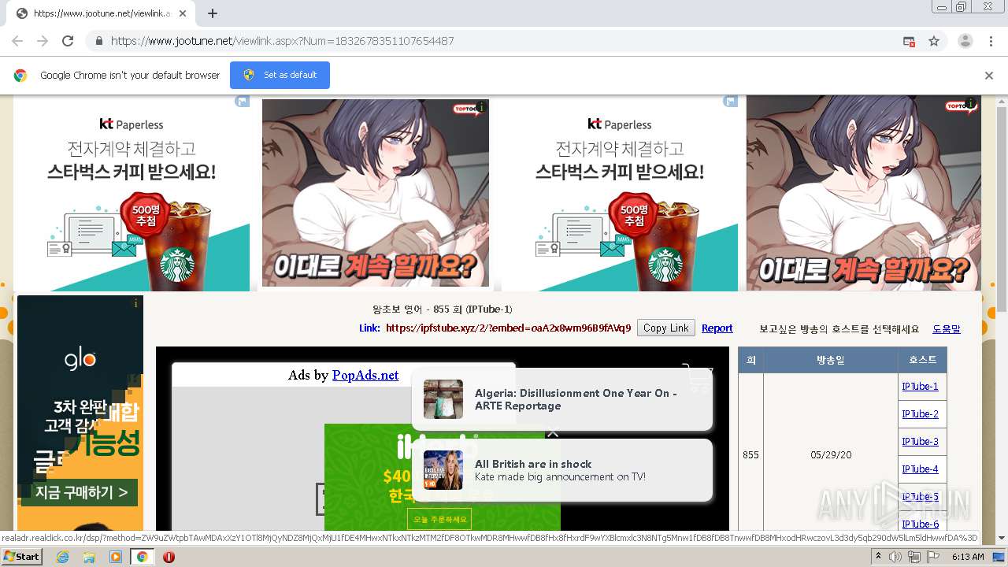The image size is (1008, 567).
Task: Reload the jootune page
Action: [x=68, y=41]
